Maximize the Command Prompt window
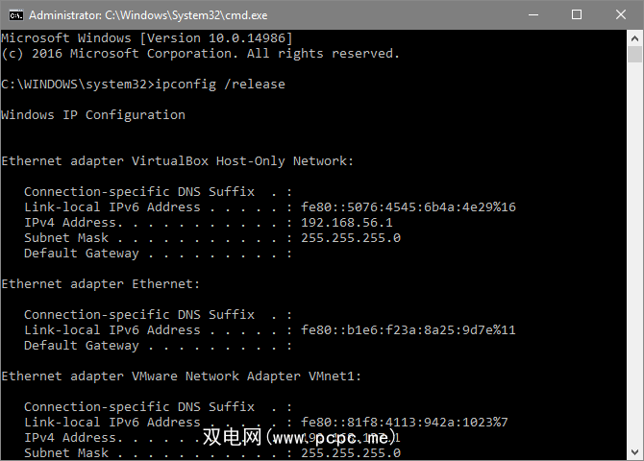644x461 pixels. [577, 14]
